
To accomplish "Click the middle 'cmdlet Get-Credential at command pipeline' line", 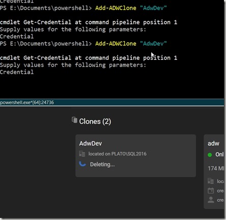I will (89, 22).
